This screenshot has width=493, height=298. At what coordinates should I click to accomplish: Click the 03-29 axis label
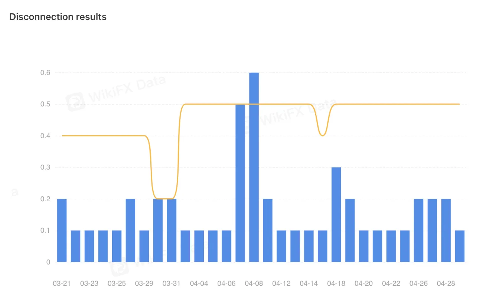tap(144, 284)
